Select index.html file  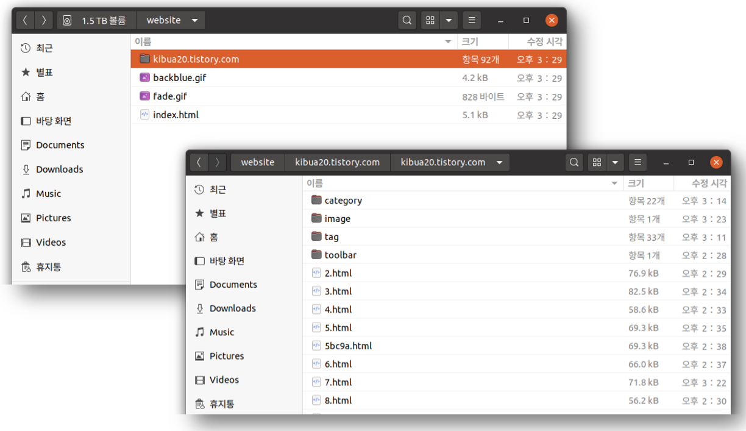349,115
